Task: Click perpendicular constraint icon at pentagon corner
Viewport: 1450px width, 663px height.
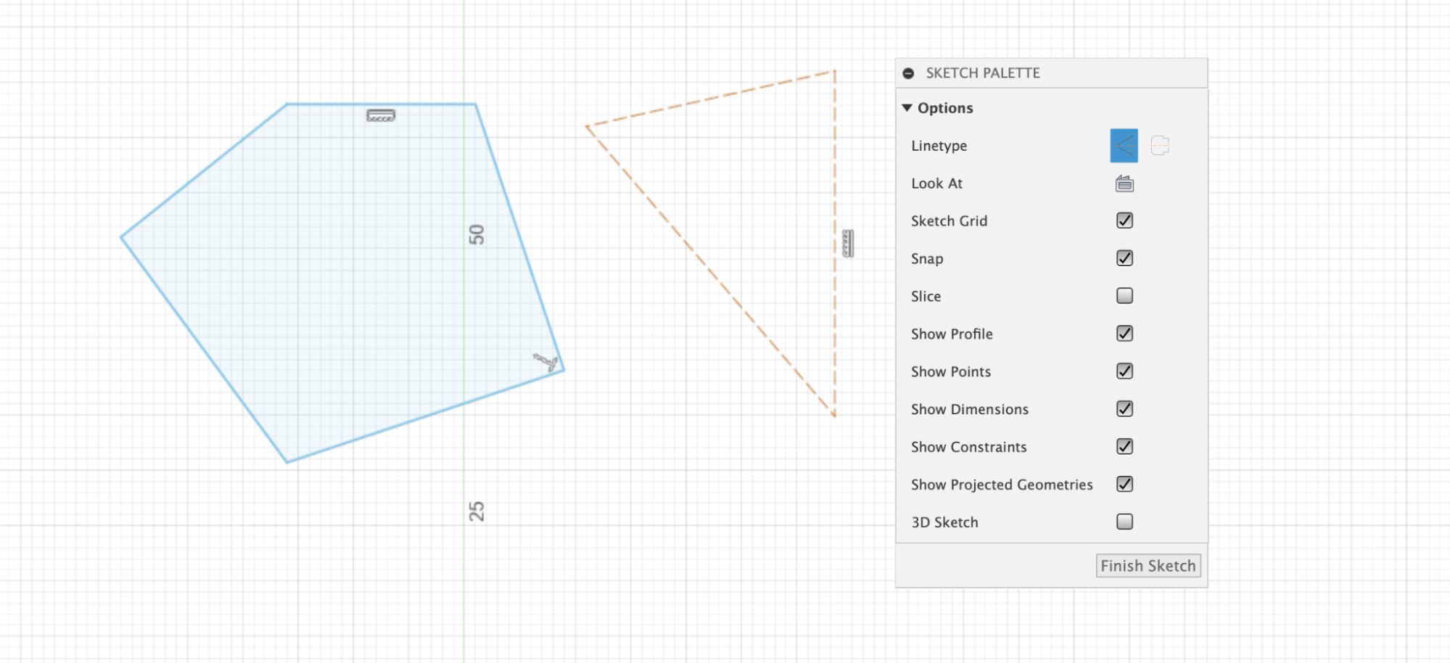Action: click(x=545, y=362)
